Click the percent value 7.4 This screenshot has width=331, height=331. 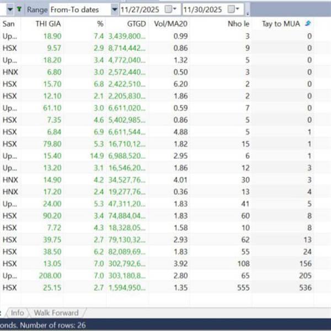99,36
